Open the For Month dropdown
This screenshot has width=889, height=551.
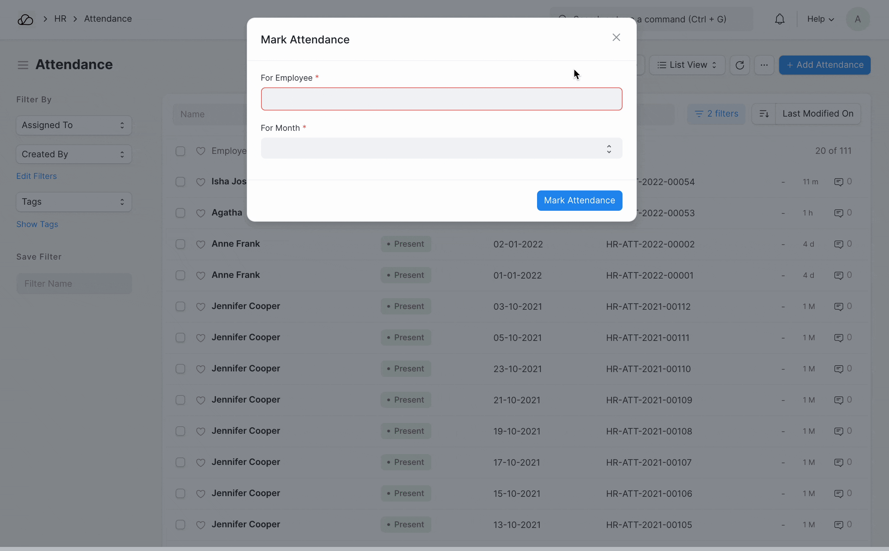pyautogui.click(x=441, y=148)
